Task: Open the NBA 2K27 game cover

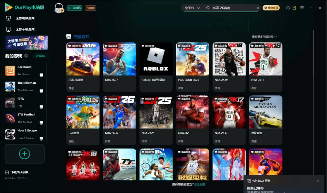Action: click(119, 59)
